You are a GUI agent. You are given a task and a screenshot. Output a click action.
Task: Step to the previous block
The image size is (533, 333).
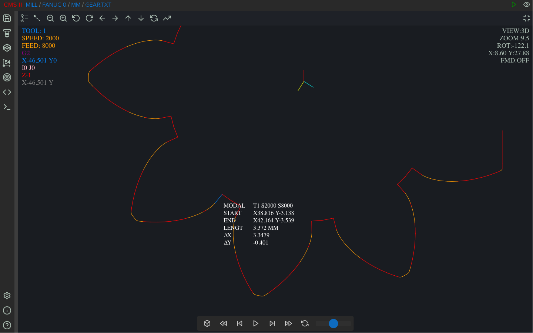click(x=240, y=323)
